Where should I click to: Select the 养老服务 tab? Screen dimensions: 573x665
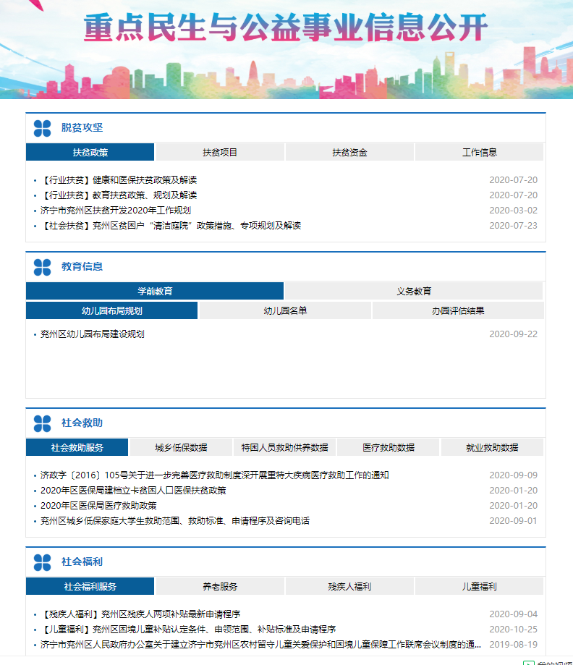click(x=220, y=587)
